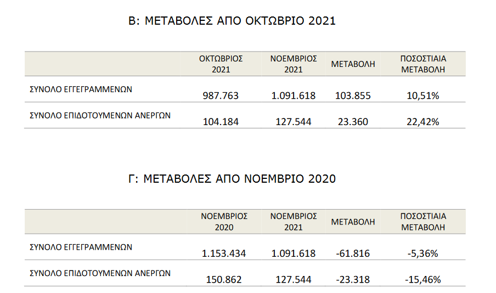Image resolution: width=496 pixels, height=293 pixels.
Task: Select the value 104.184
Action: coord(221,122)
